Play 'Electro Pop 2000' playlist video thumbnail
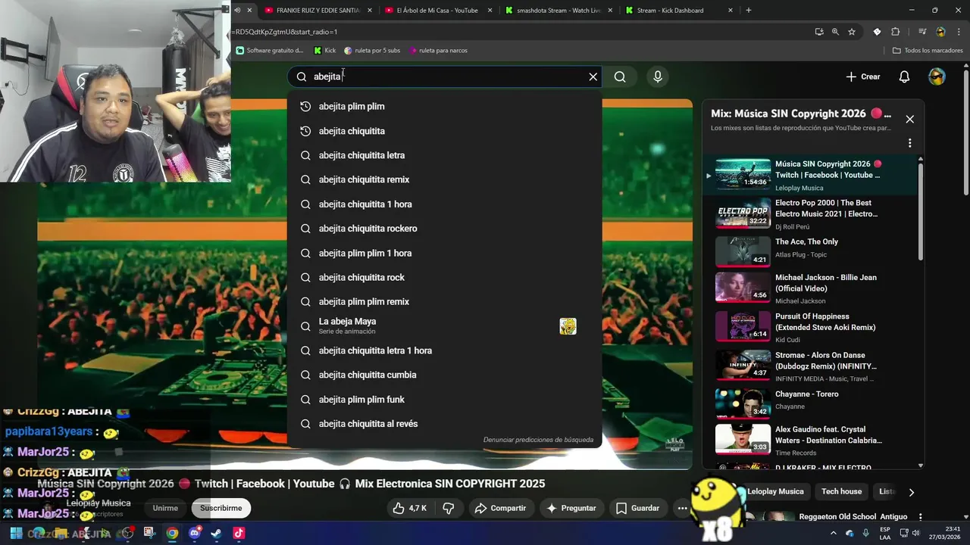The image size is (970, 545). 743,213
